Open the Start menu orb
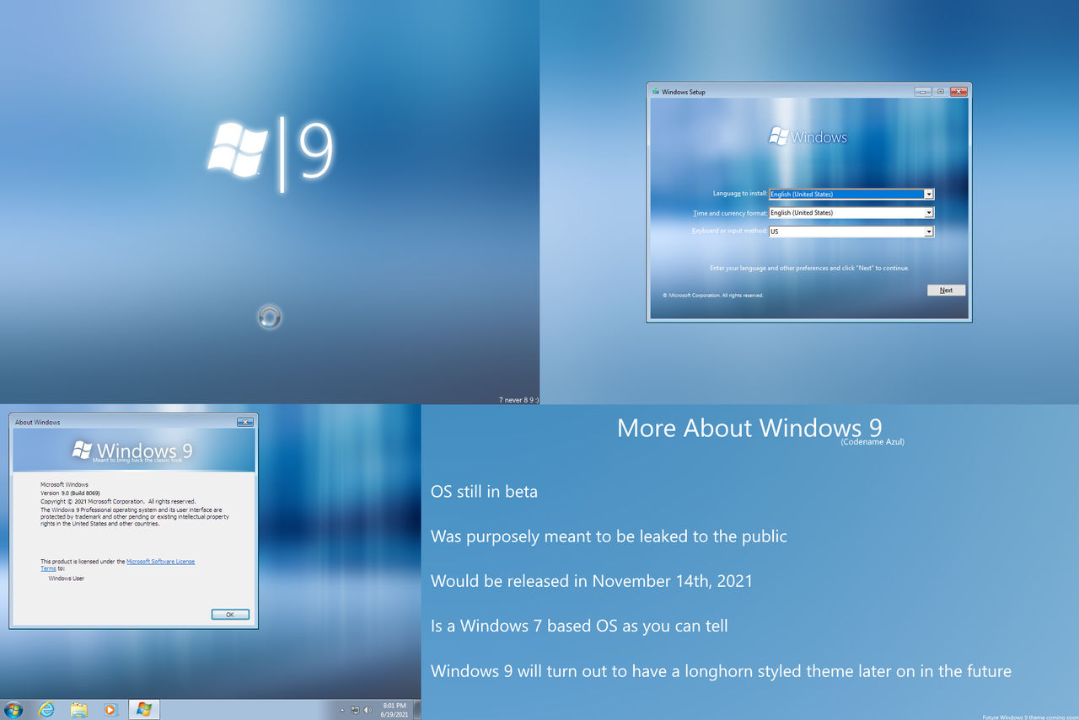 pyautogui.click(x=13, y=709)
